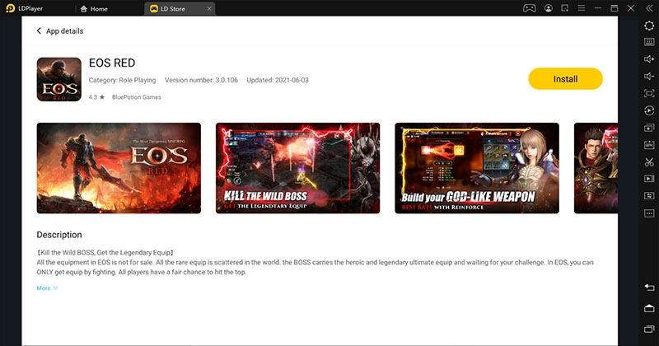Click the EOS RED title text
The height and width of the screenshot is (346, 659).
click(112, 63)
